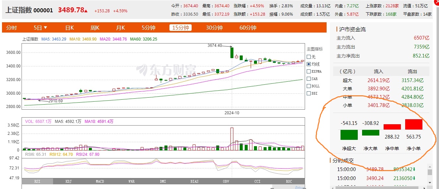Click the MA60: 3206.25 legend

[x=144, y=39]
